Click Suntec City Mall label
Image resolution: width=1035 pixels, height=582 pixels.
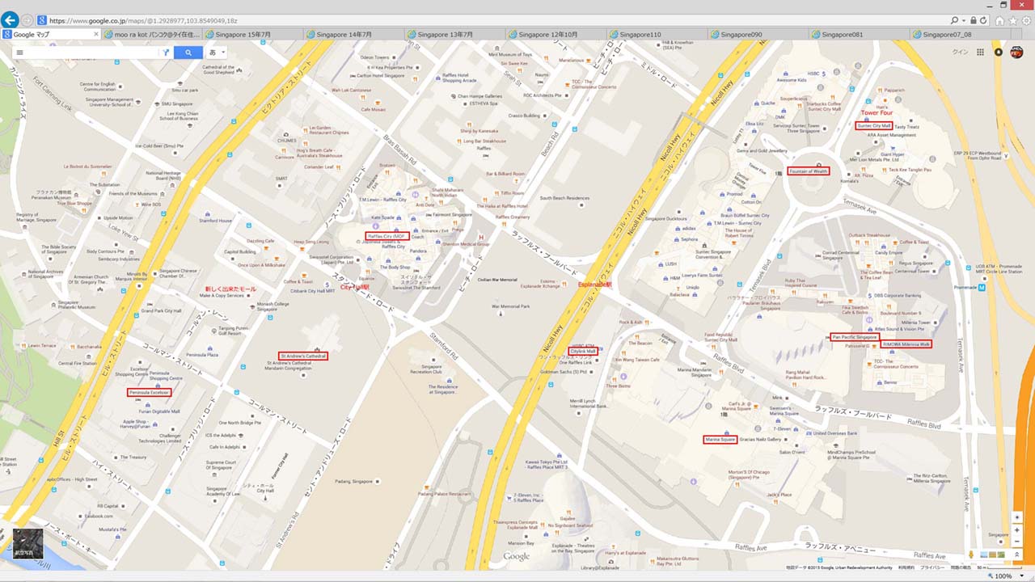pos(874,126)
